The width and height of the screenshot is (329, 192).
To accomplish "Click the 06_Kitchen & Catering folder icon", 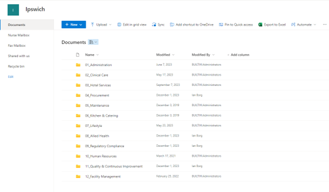I will click(78, 115).
